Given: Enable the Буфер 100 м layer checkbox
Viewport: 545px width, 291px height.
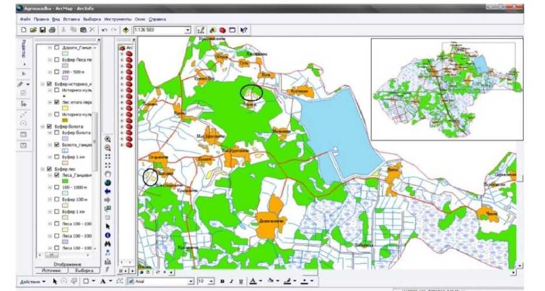Looking at the screenshot, I should click(56, 199).
